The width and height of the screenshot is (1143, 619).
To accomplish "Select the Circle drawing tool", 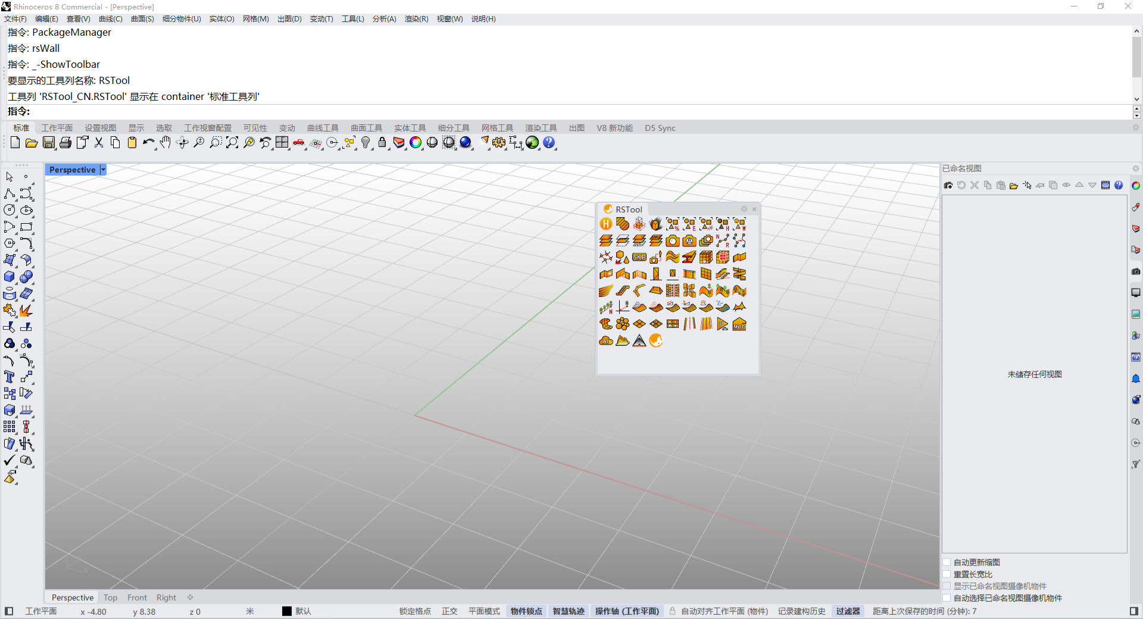I will tap(10, 210).
